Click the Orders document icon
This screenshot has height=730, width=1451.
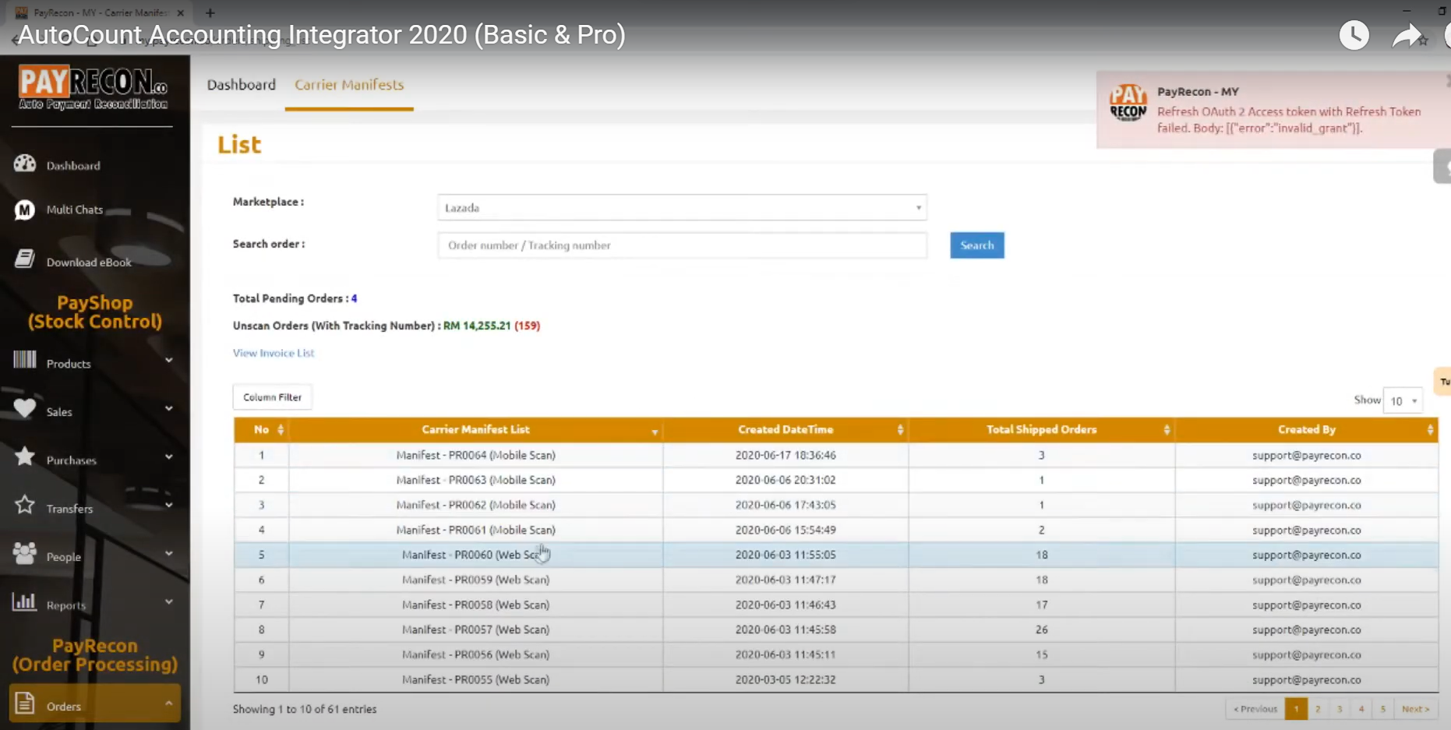click(25, 703)
